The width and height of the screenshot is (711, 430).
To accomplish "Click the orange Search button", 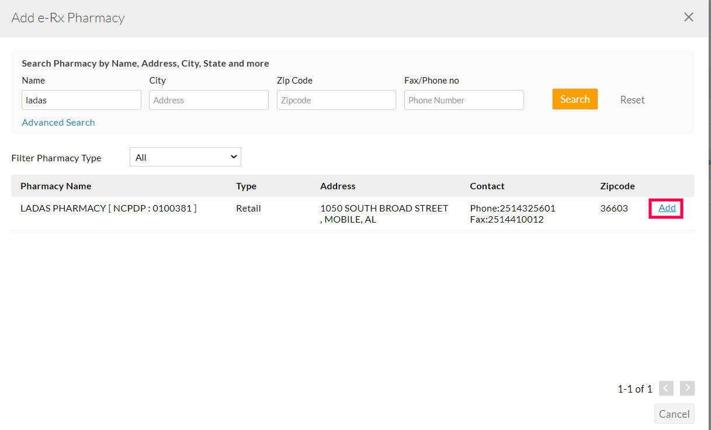I will tap(574, 99).
